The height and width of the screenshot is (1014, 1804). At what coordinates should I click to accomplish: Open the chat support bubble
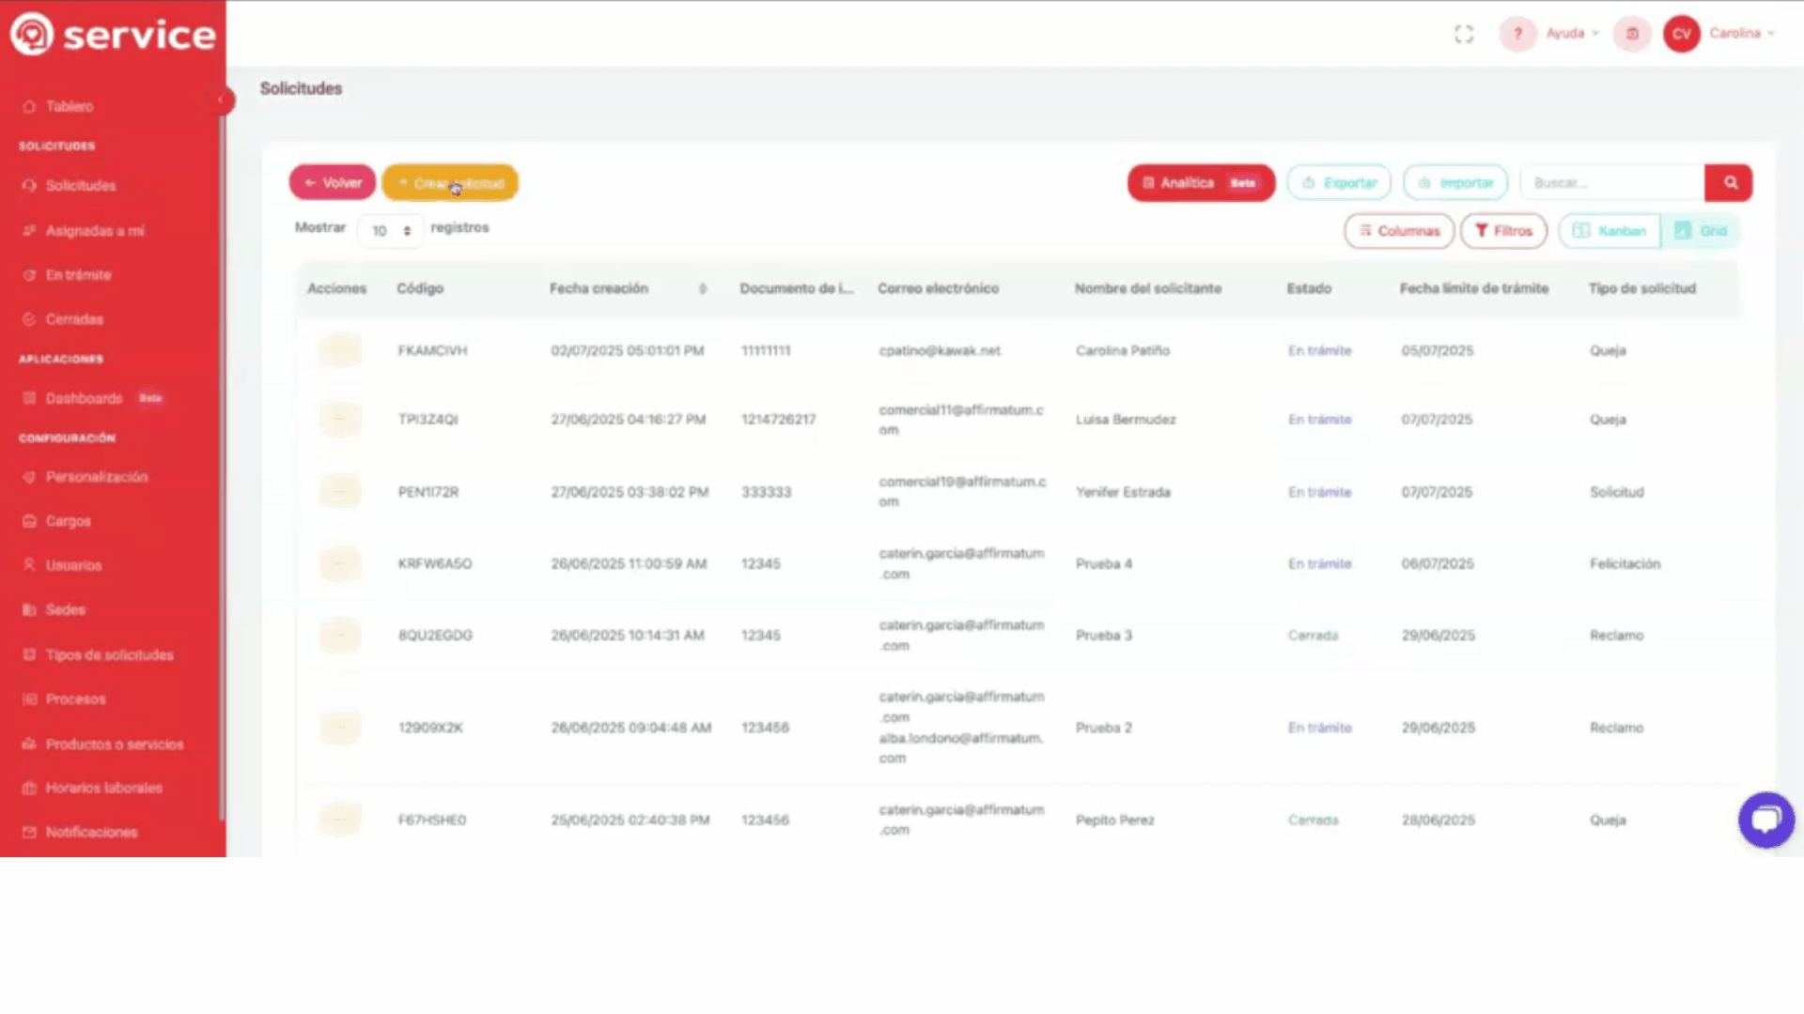(1766, 820)
